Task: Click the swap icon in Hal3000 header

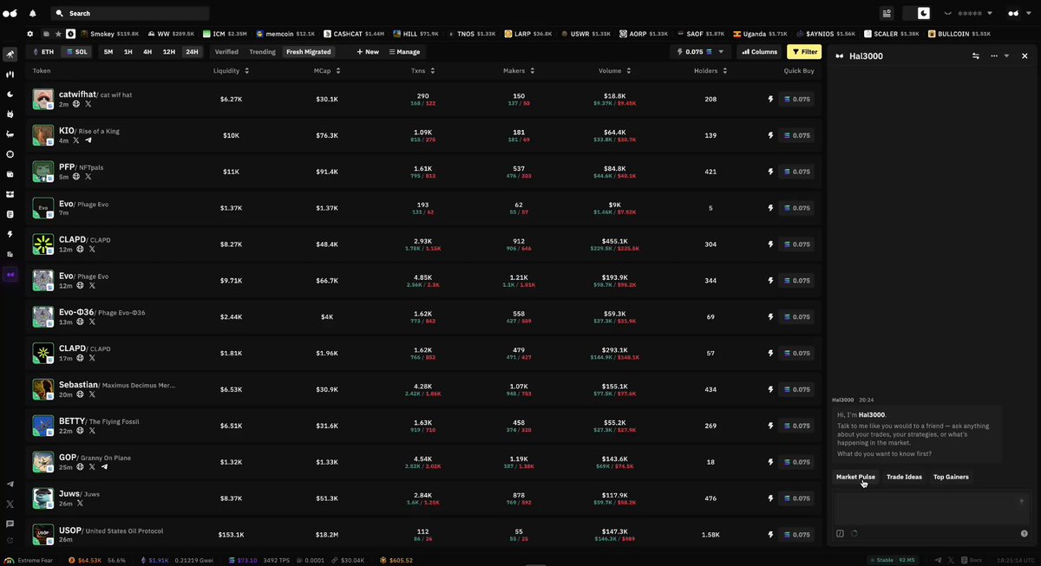Action: coord(976,55)
